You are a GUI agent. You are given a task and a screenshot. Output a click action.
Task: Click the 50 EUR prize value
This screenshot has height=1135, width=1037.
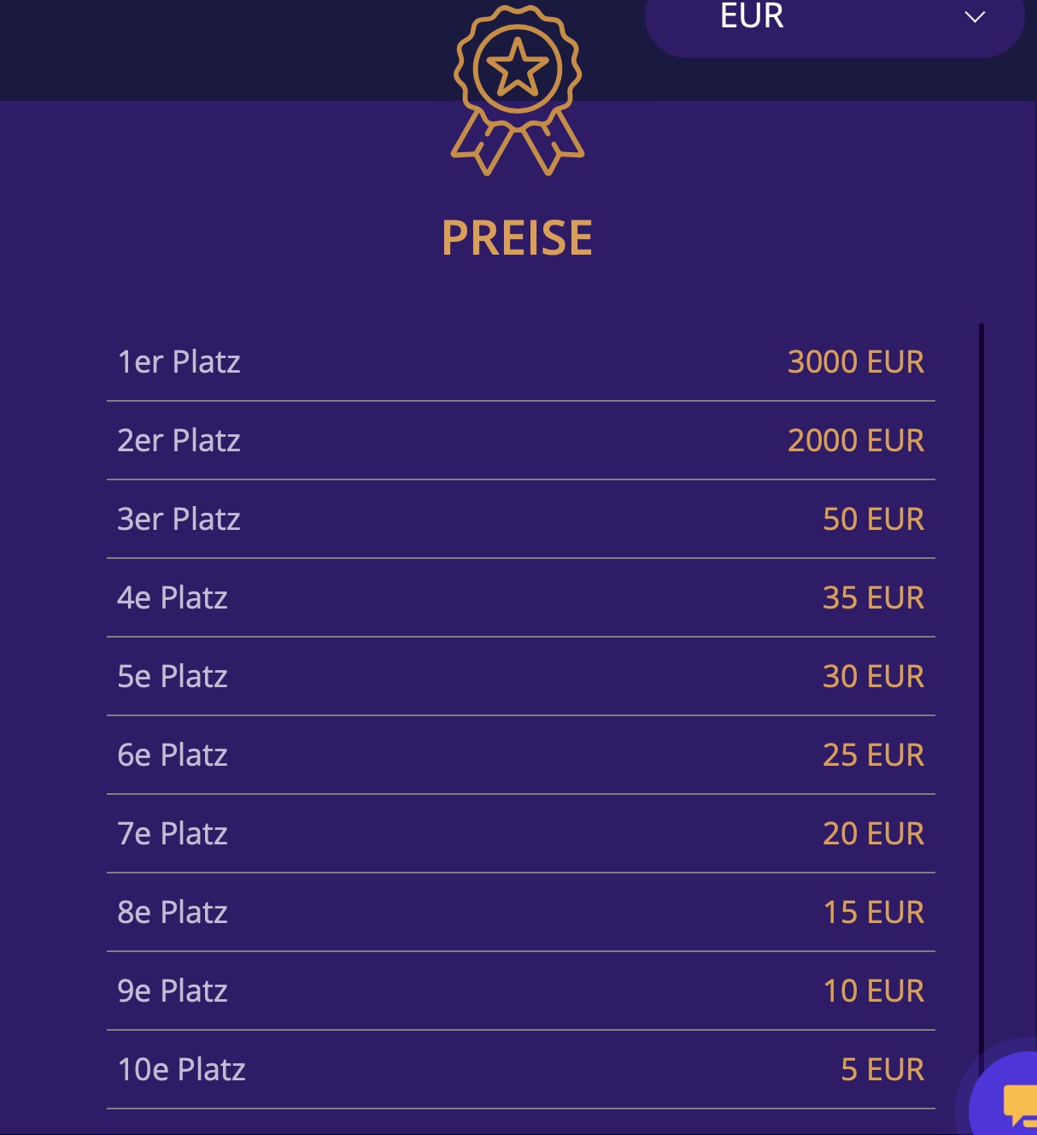pyautogui.click(x=873, y=519)
